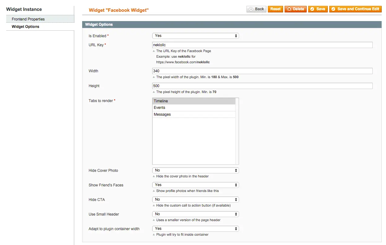Click the Back button
Viewport: 386px width, 245px height.
256,9
